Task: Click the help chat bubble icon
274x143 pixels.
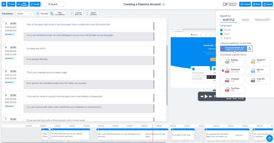Action: (270, 138)
